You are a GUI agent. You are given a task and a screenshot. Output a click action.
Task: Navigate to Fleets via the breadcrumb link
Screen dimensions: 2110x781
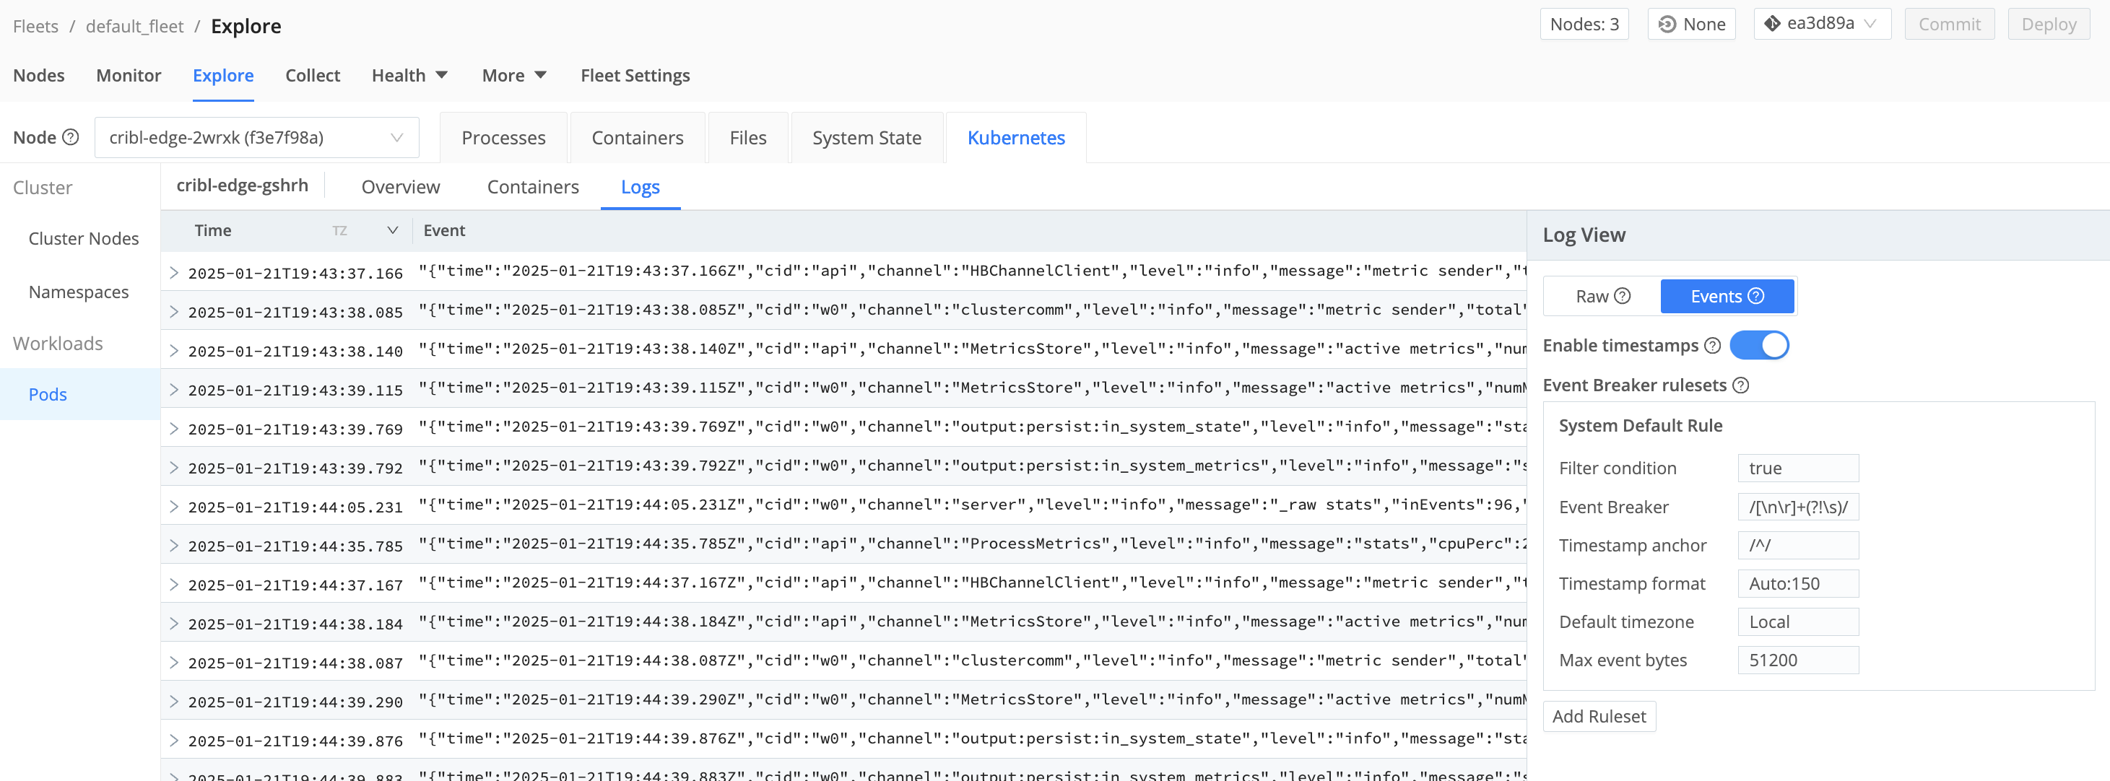pyautogui.click(x=35, y=25)
